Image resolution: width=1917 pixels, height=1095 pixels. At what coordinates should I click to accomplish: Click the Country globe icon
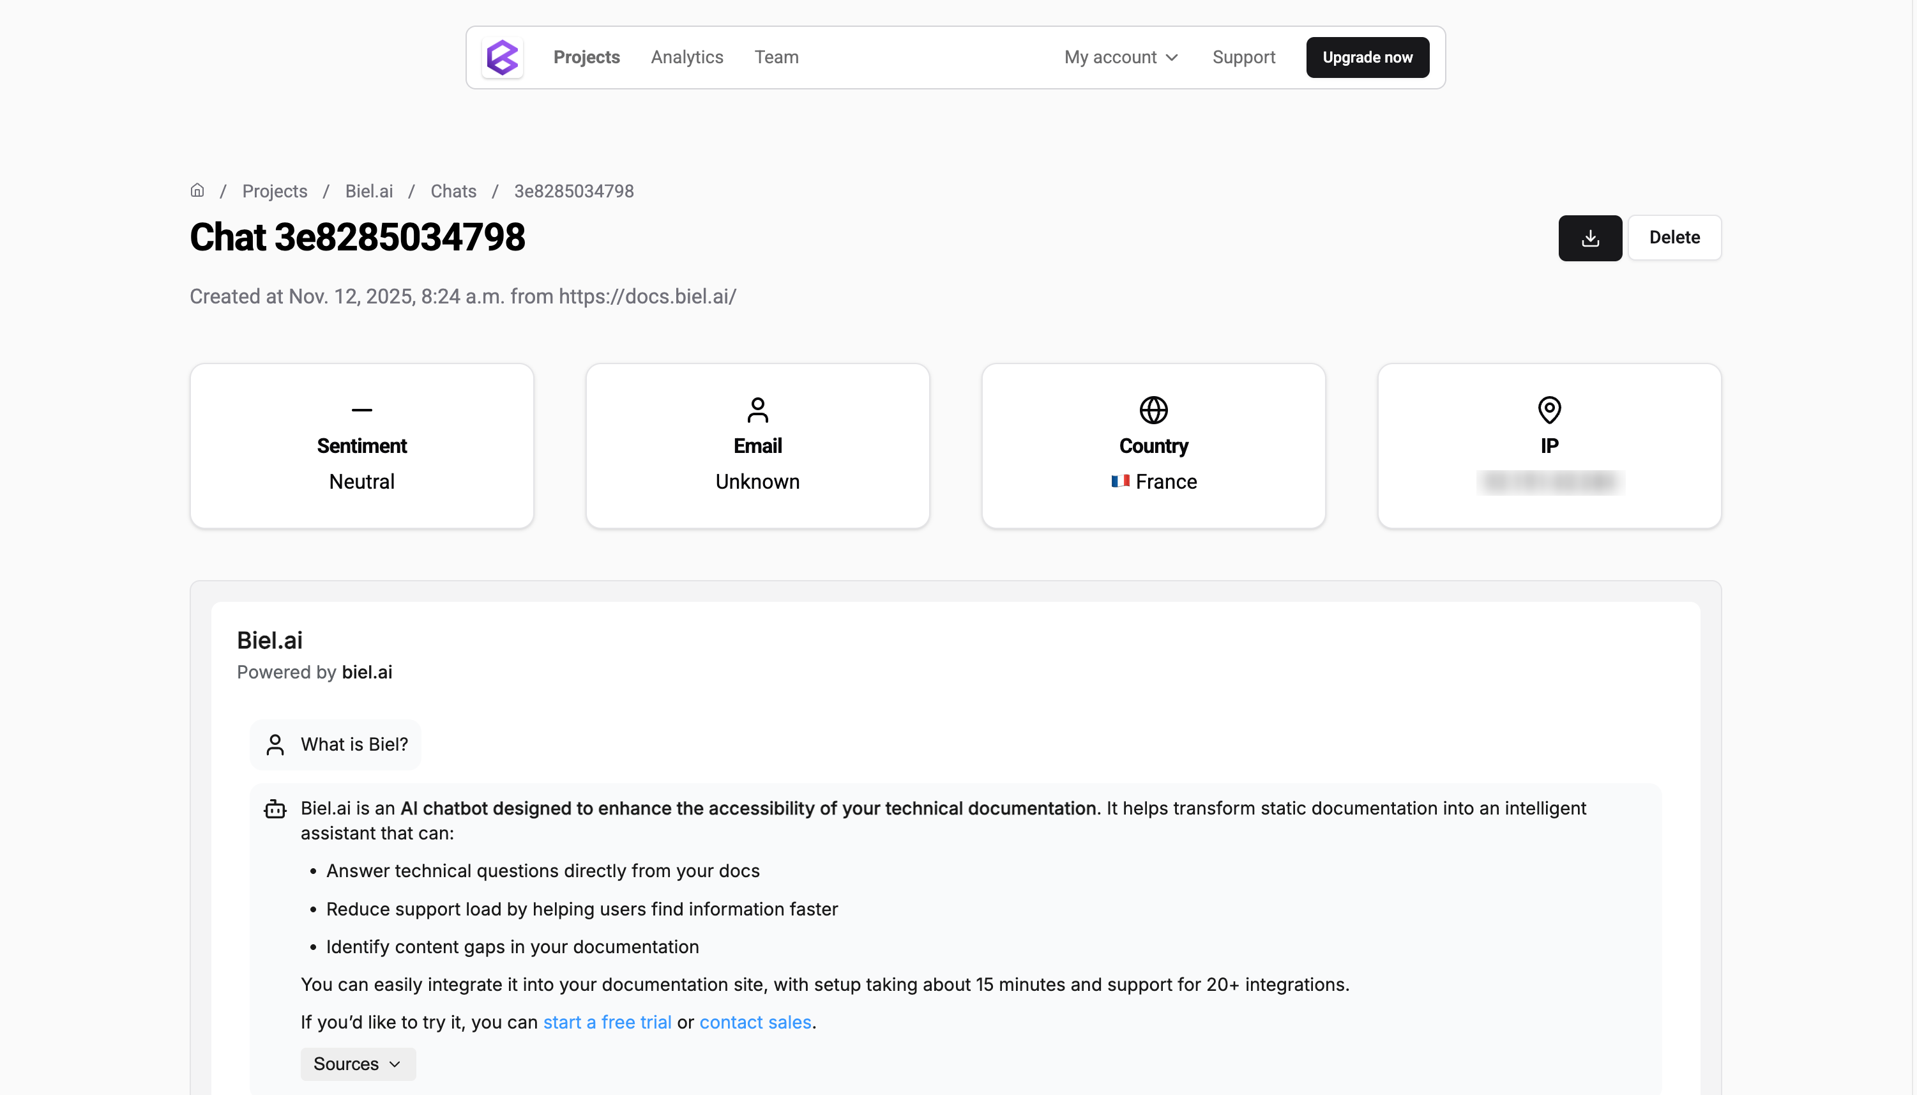click(x=1153, y=410)
